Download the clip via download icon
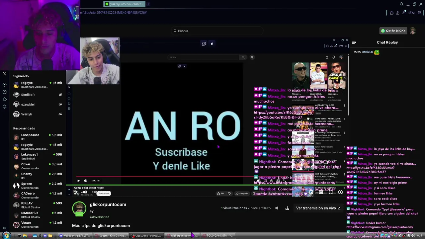This screenshot has height=239, width=425. click(x=287, y=208)
